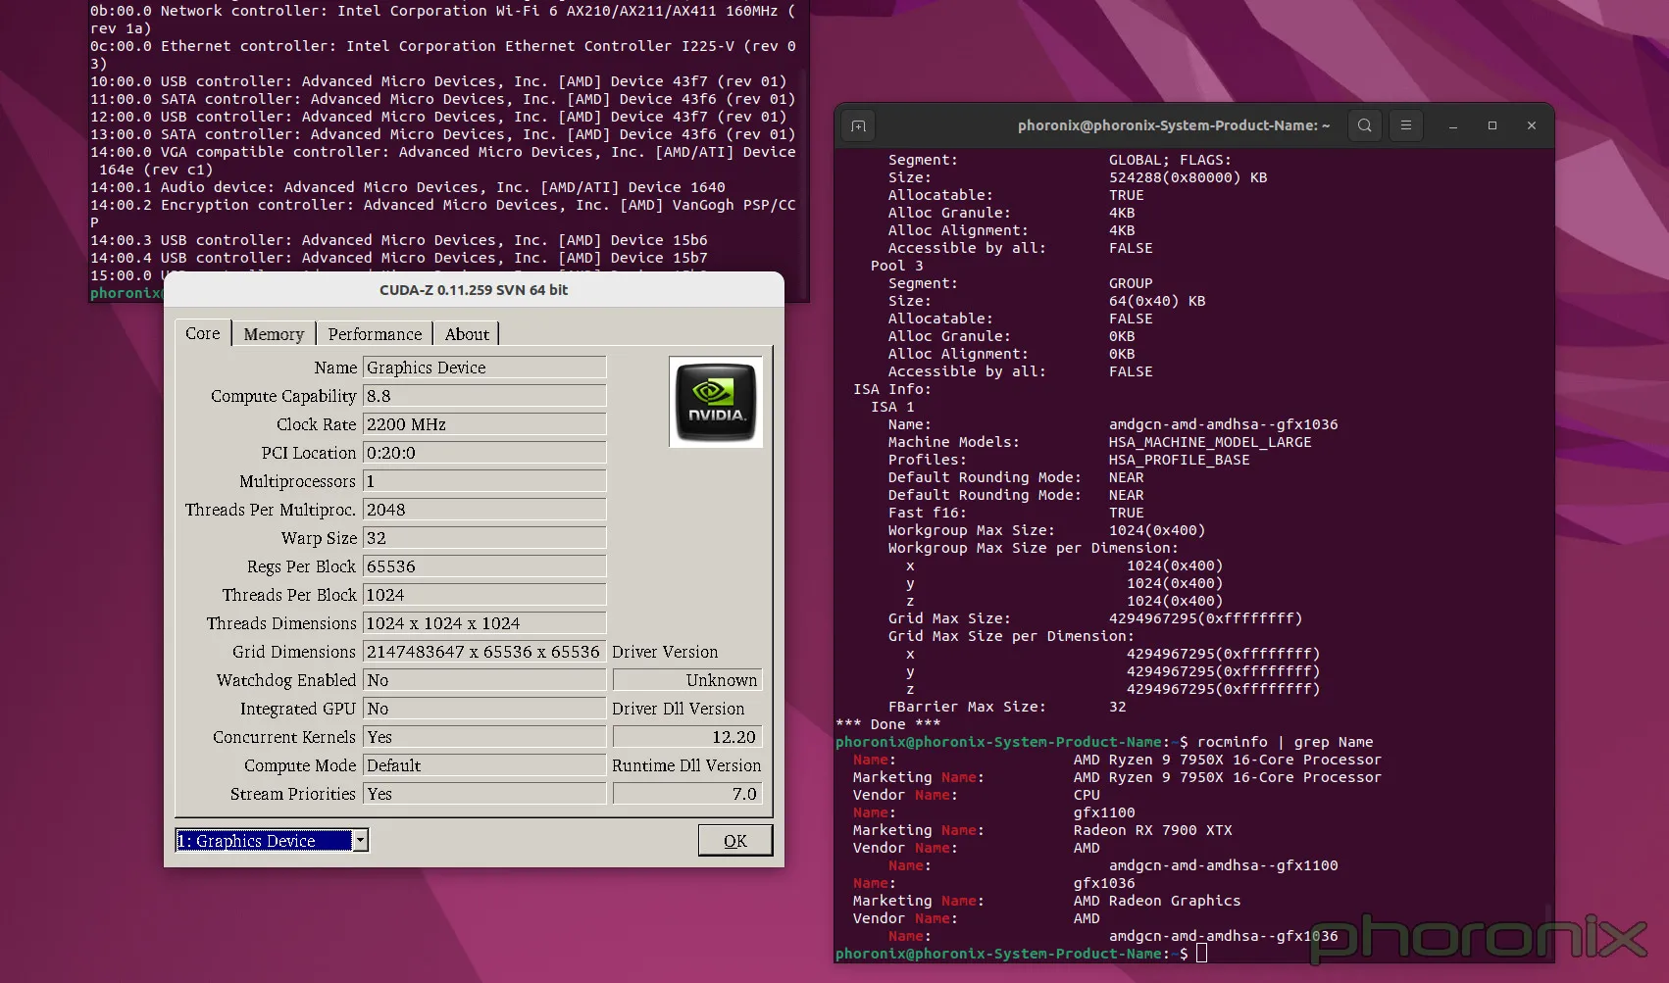1669x983 pixels.
Task: Close the phoronix terminal window
Action: [1532, 125]
